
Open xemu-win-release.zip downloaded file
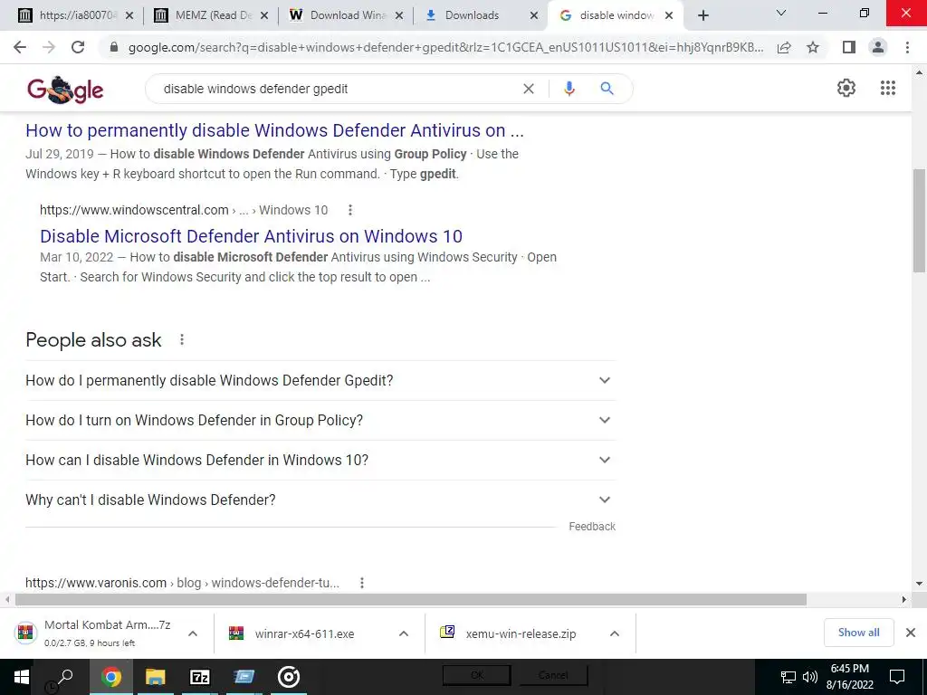[521, 633]
